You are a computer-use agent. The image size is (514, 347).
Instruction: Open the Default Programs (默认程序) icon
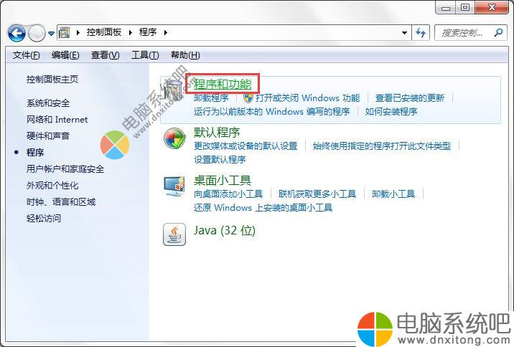pos(174,138)
